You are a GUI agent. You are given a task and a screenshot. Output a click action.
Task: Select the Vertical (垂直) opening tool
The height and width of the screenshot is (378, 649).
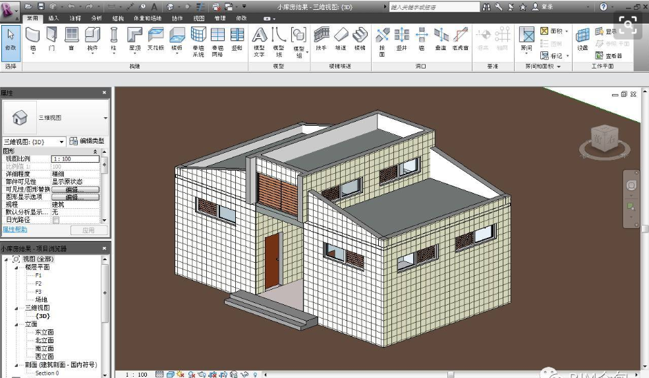(x=441, y=40)
